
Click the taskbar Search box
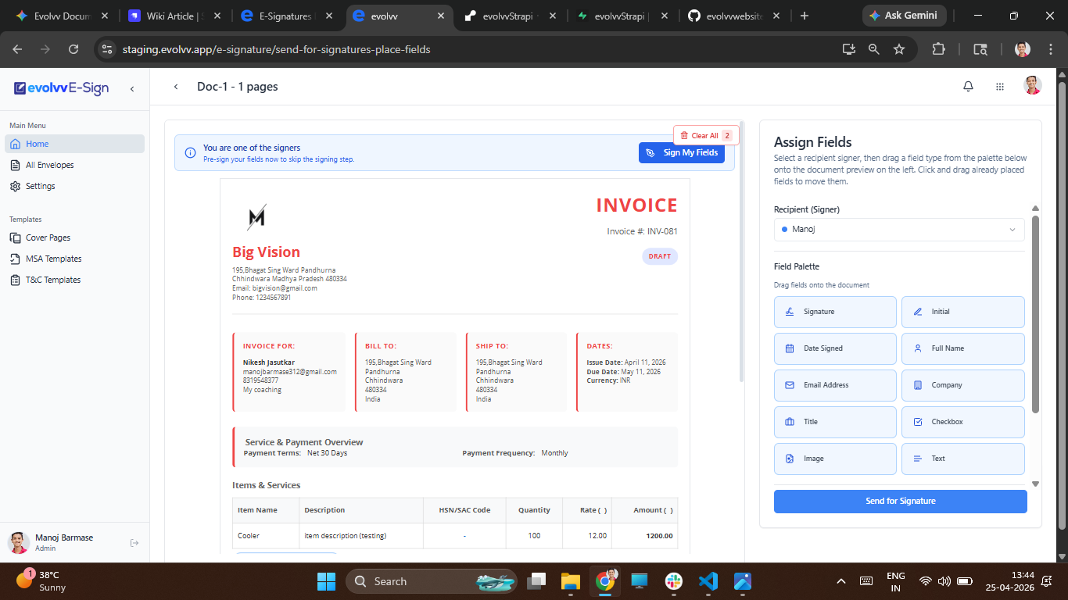tap(432, 581)
